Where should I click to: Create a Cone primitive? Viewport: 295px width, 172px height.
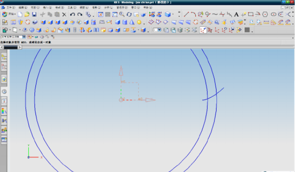(x=132, y=22)
